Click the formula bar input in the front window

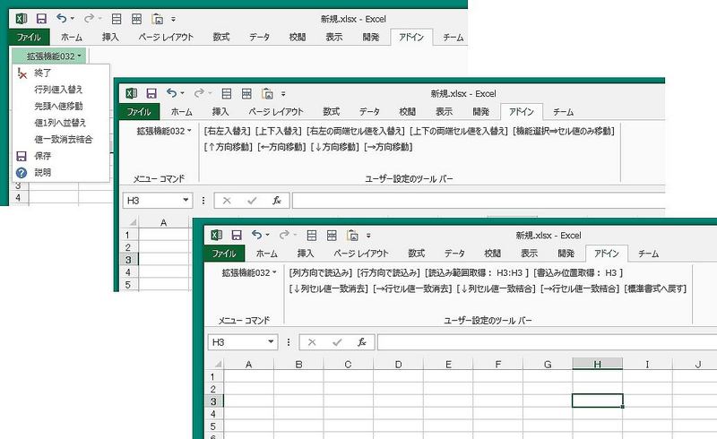point(538,342)
